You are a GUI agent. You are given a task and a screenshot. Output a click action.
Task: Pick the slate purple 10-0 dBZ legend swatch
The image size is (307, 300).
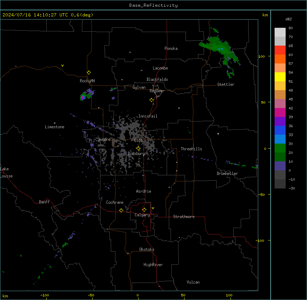coord(280,166)
